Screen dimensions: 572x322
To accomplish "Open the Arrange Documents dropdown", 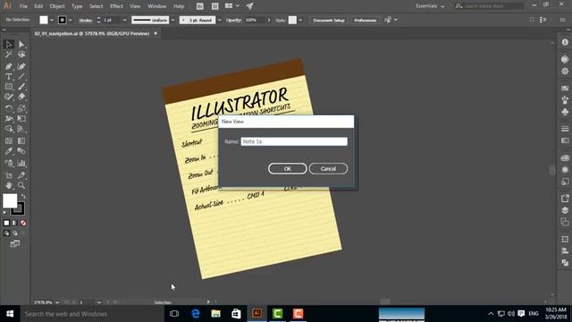I will 231,6.
